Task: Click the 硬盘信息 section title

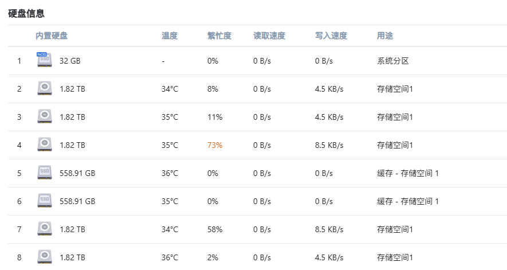Action: pos(26,14)
